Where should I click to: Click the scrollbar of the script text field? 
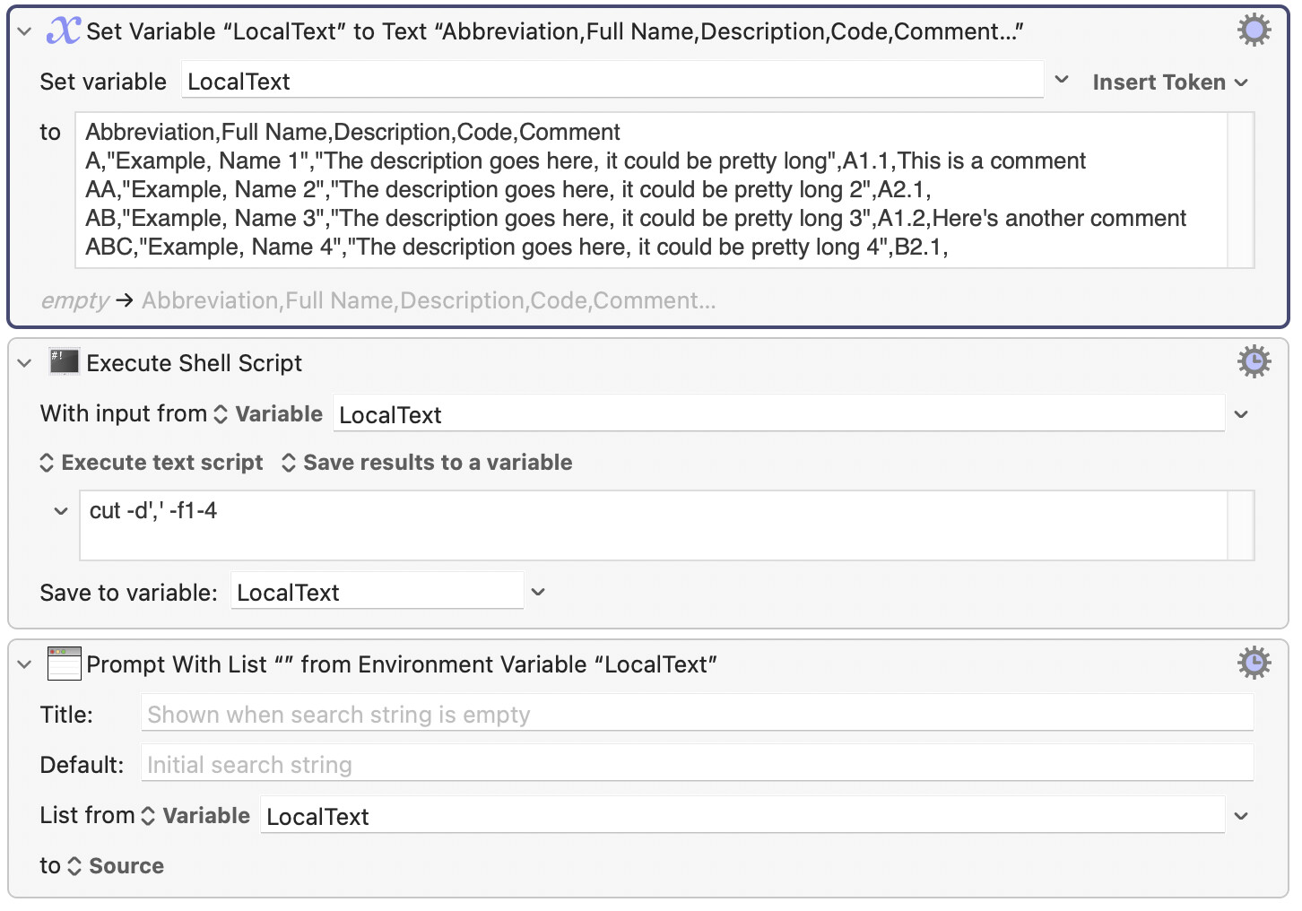point(1241,525)
